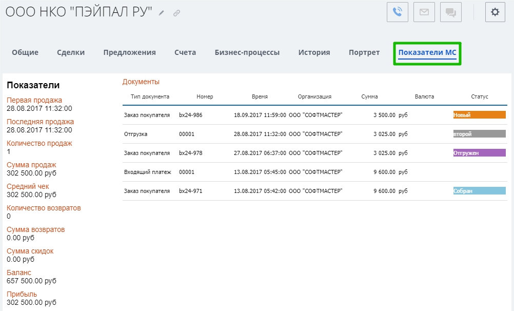Click the purple Отгружен status badge
This screenshot has height=311, width=514.
[479, 152]
